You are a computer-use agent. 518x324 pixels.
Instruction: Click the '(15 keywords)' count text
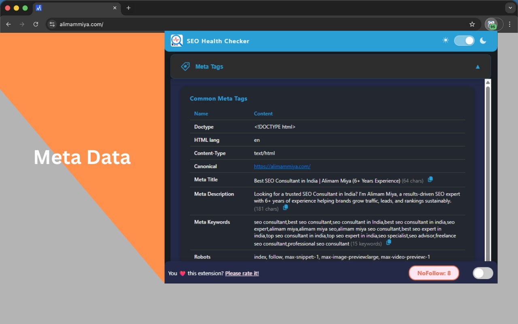[366, 244]
